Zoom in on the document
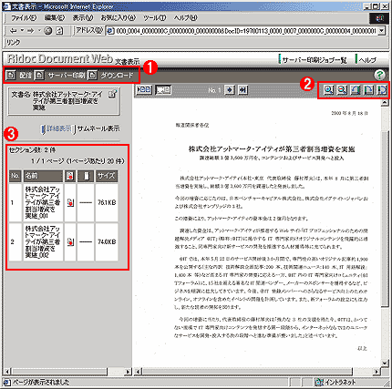This screenshot has height=389, width=392. [x=328, y=90]
